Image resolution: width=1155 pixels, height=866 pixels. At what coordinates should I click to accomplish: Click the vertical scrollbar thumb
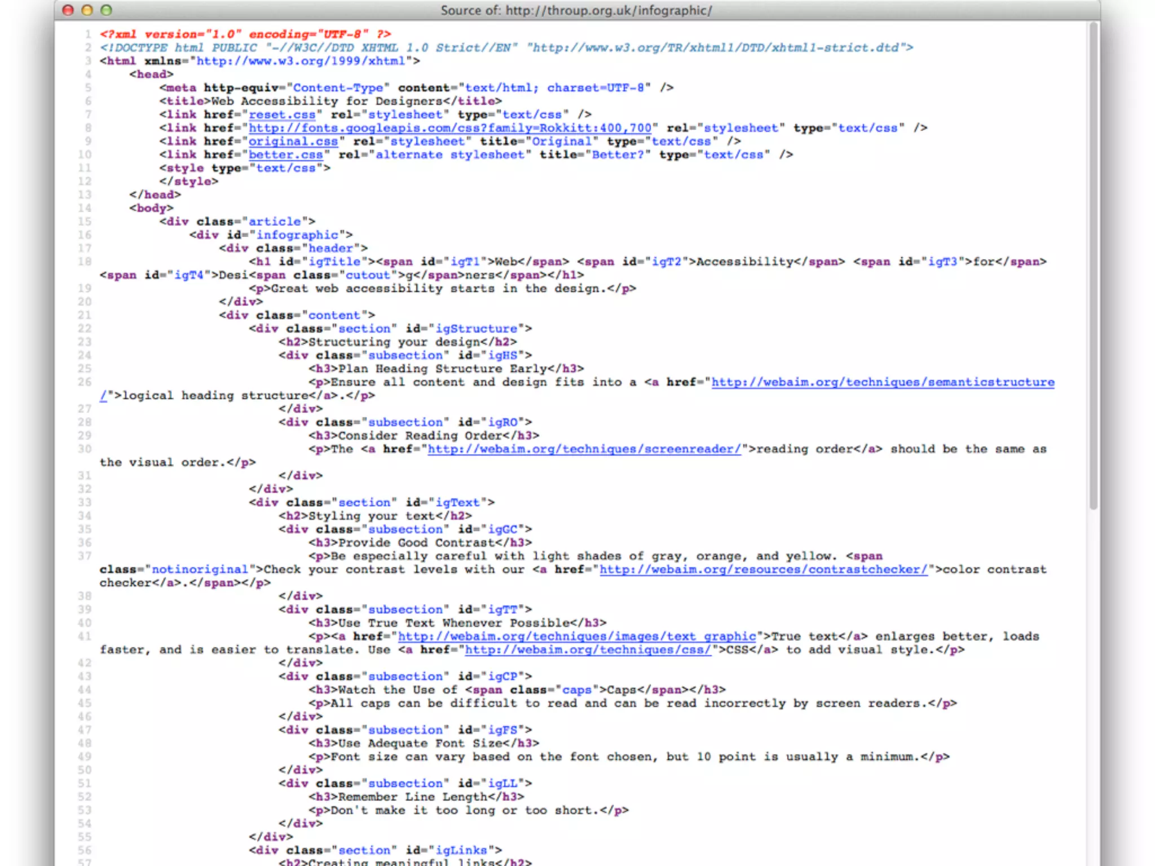(1094, 265)
